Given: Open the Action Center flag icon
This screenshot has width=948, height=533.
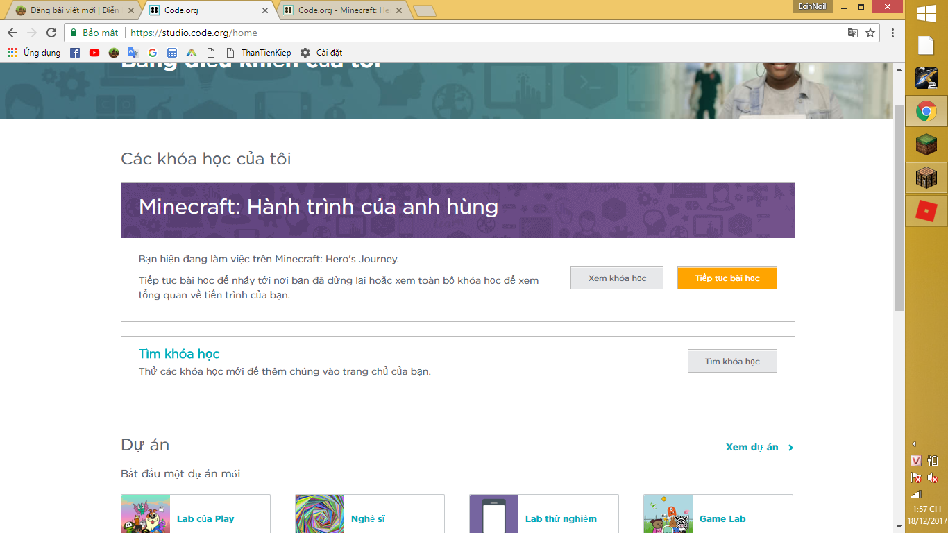Looking at the screenshot, I should click(x=916, y=477).
